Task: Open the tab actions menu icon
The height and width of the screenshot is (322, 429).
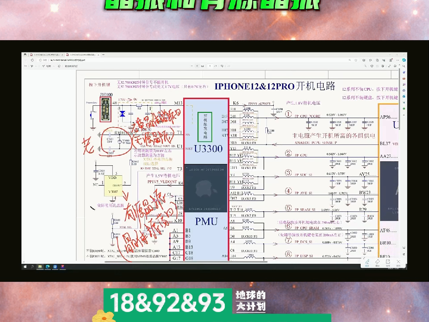Action: [25, 55]
